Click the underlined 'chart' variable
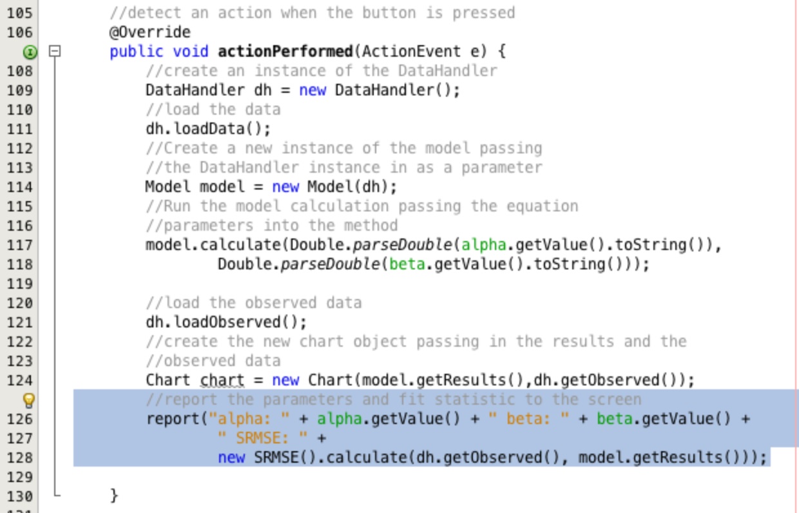Viewport: 799px width, 513px height. tap(222, 381)
